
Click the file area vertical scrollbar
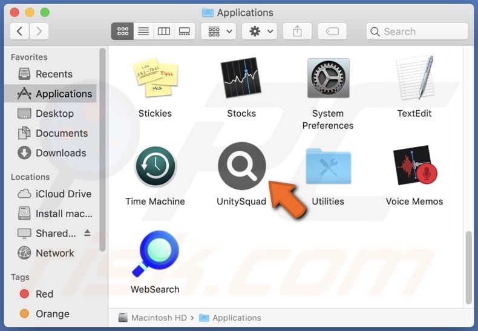pos(469,267)
